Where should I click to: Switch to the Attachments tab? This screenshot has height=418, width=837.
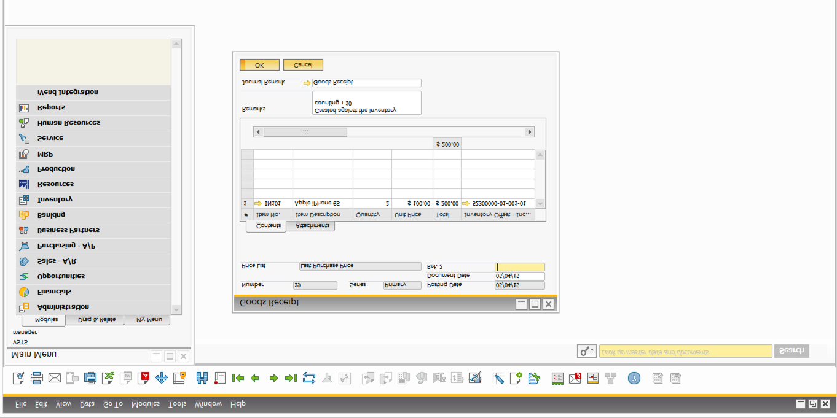pos(312,226)
